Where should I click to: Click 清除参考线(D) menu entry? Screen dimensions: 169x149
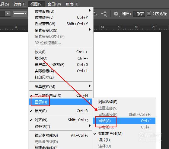pyautogui.click(x=61, y=142)
